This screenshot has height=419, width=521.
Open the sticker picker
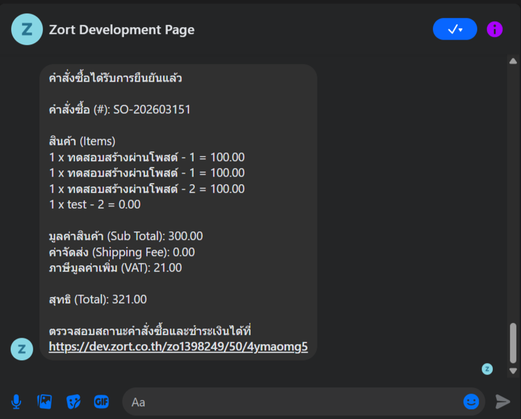[x=73, y=401]
